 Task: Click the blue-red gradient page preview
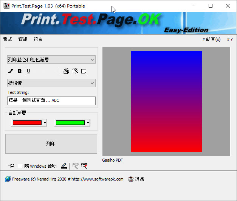tap(166, 101)
